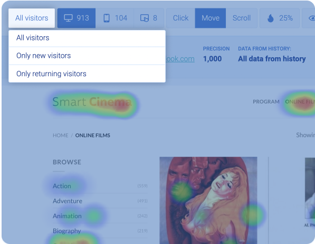Choose Only new visitors option
This screenshot has height=244, width=315.
[x=87, y=56]
